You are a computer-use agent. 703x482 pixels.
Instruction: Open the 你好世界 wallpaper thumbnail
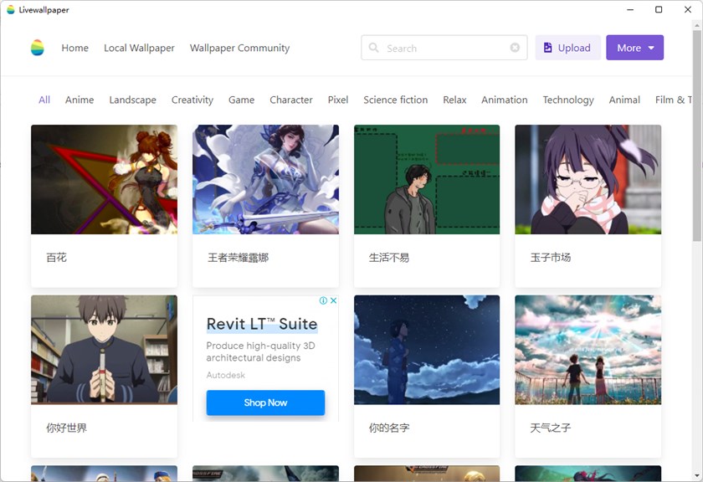pos(104,350)
